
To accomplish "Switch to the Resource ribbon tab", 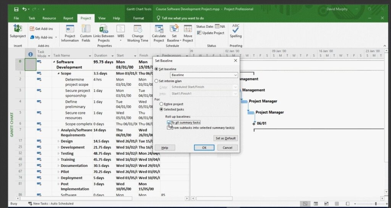I will pyautogui.click(x=49, y=18).
